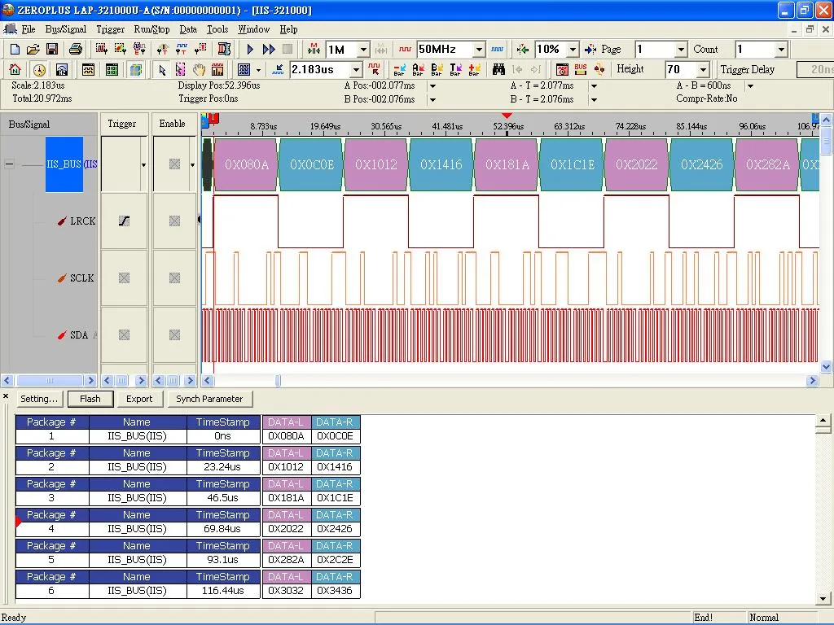Viewport: 834px width, 625px height.
Task: Open a file with the folder icon
Action: [x=33, y=50]
